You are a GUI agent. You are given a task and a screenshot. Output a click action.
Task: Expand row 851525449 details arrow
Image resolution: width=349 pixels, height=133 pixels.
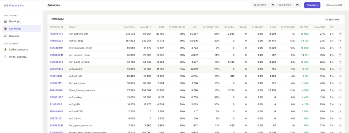[340, 62]
